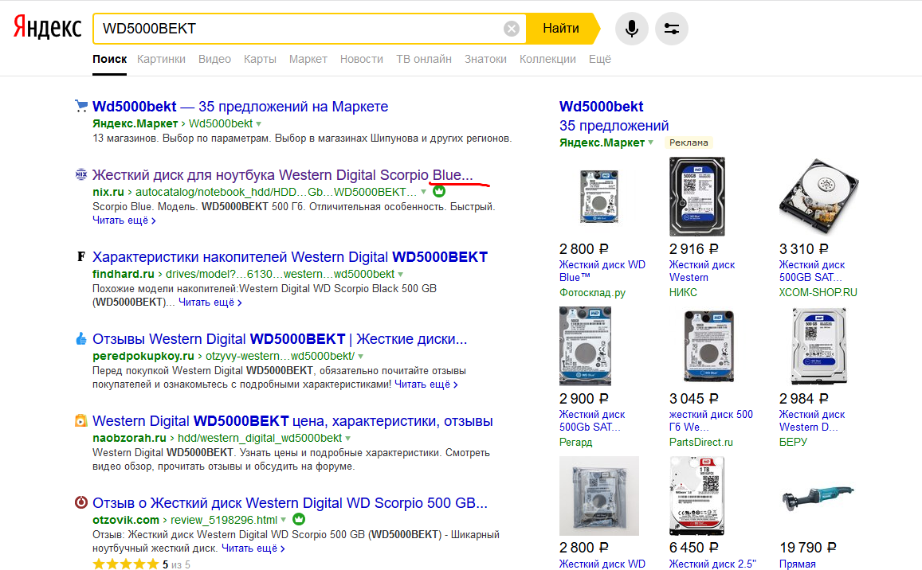Click the five-star rating on otzovik result

tap(125, 564)
